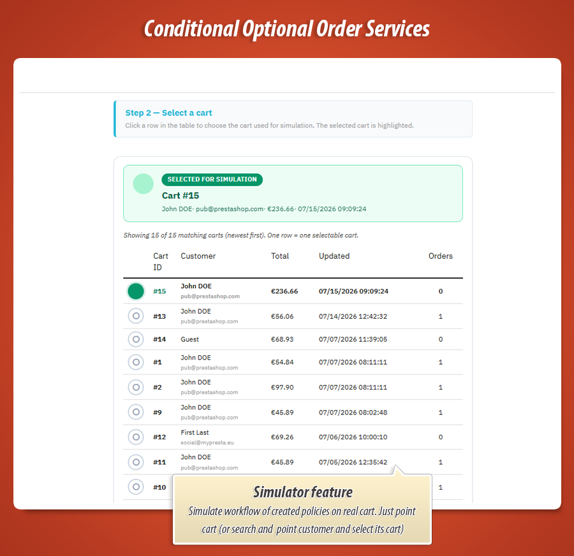Click the selected green radio for cart #15

pyautogui.click(x=136, y=291)
